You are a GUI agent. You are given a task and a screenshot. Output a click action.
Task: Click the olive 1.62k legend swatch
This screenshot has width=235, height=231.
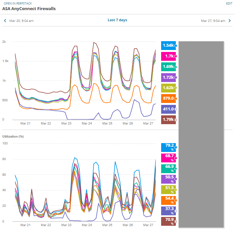coord(168,88)
